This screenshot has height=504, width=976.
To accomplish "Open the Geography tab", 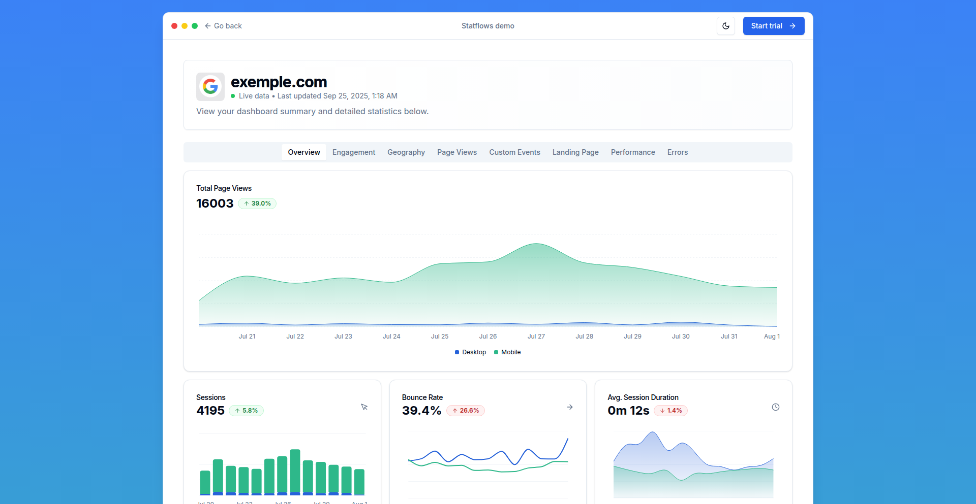I will [406, 152].
